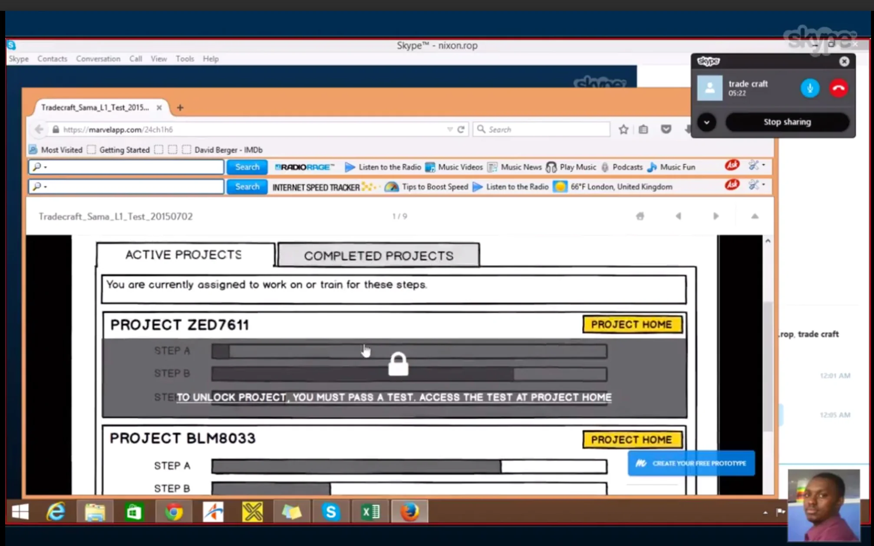
Task: Open Internet Explorer from taskbar
Action: pyautogui.click(x=56, y=513)
